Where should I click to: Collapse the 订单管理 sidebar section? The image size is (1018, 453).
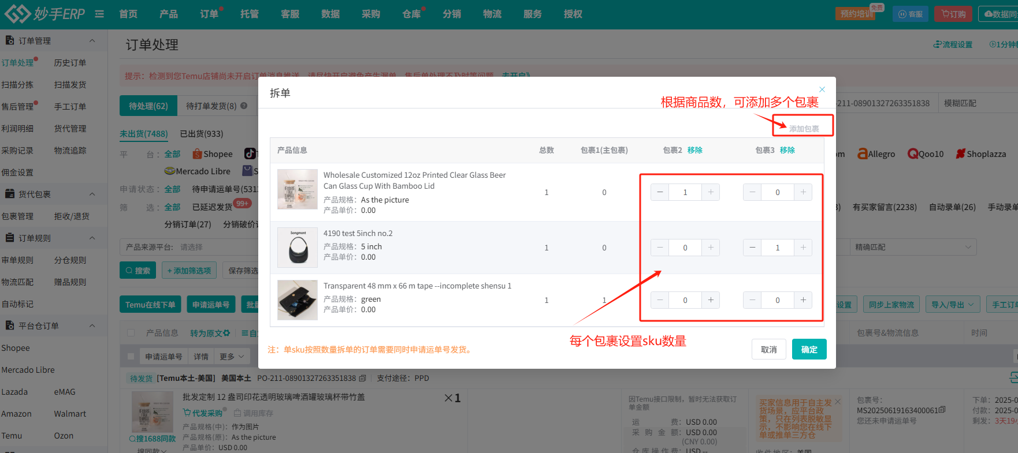92,40
